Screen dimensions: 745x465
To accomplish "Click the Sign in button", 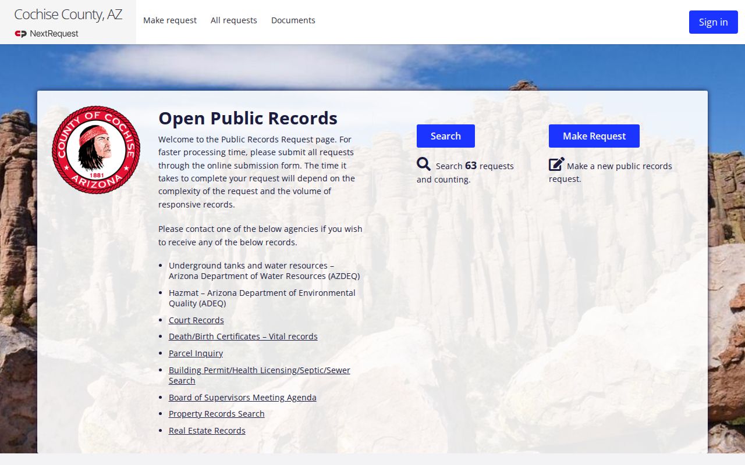I will pyautogui.click(x=714, y=22).
